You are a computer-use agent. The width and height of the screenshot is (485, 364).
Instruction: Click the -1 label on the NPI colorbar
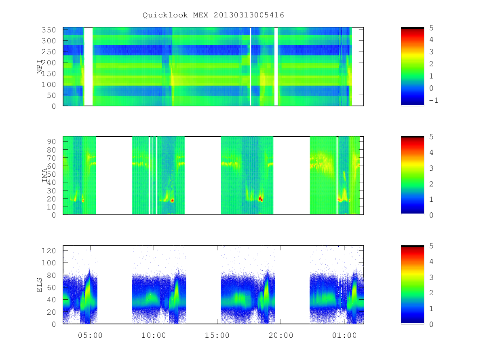click(x=433, y=100)
